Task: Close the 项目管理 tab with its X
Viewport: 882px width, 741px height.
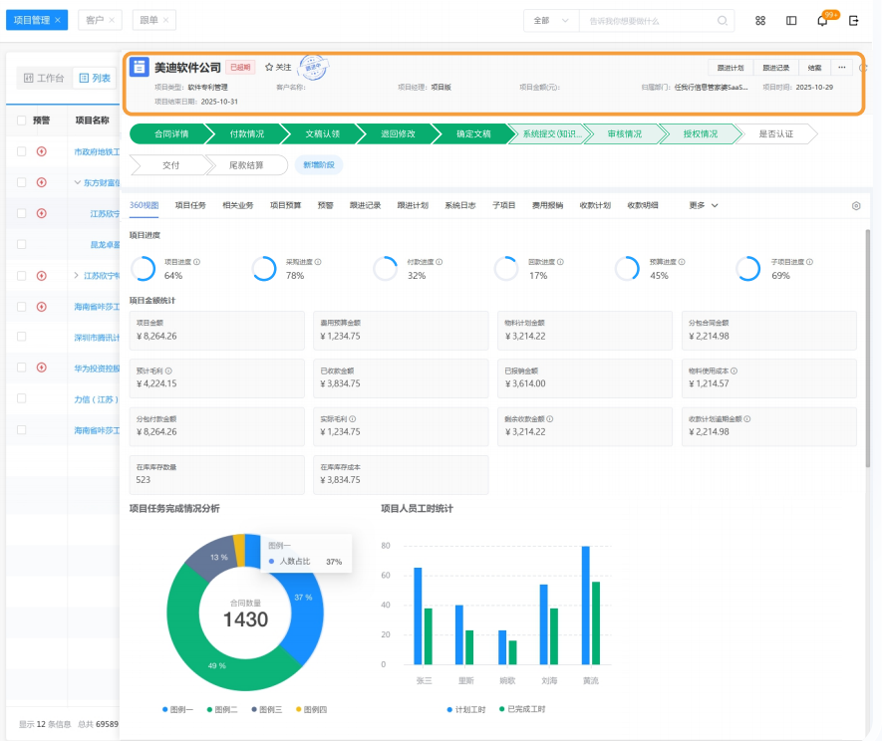Action: 58,20
